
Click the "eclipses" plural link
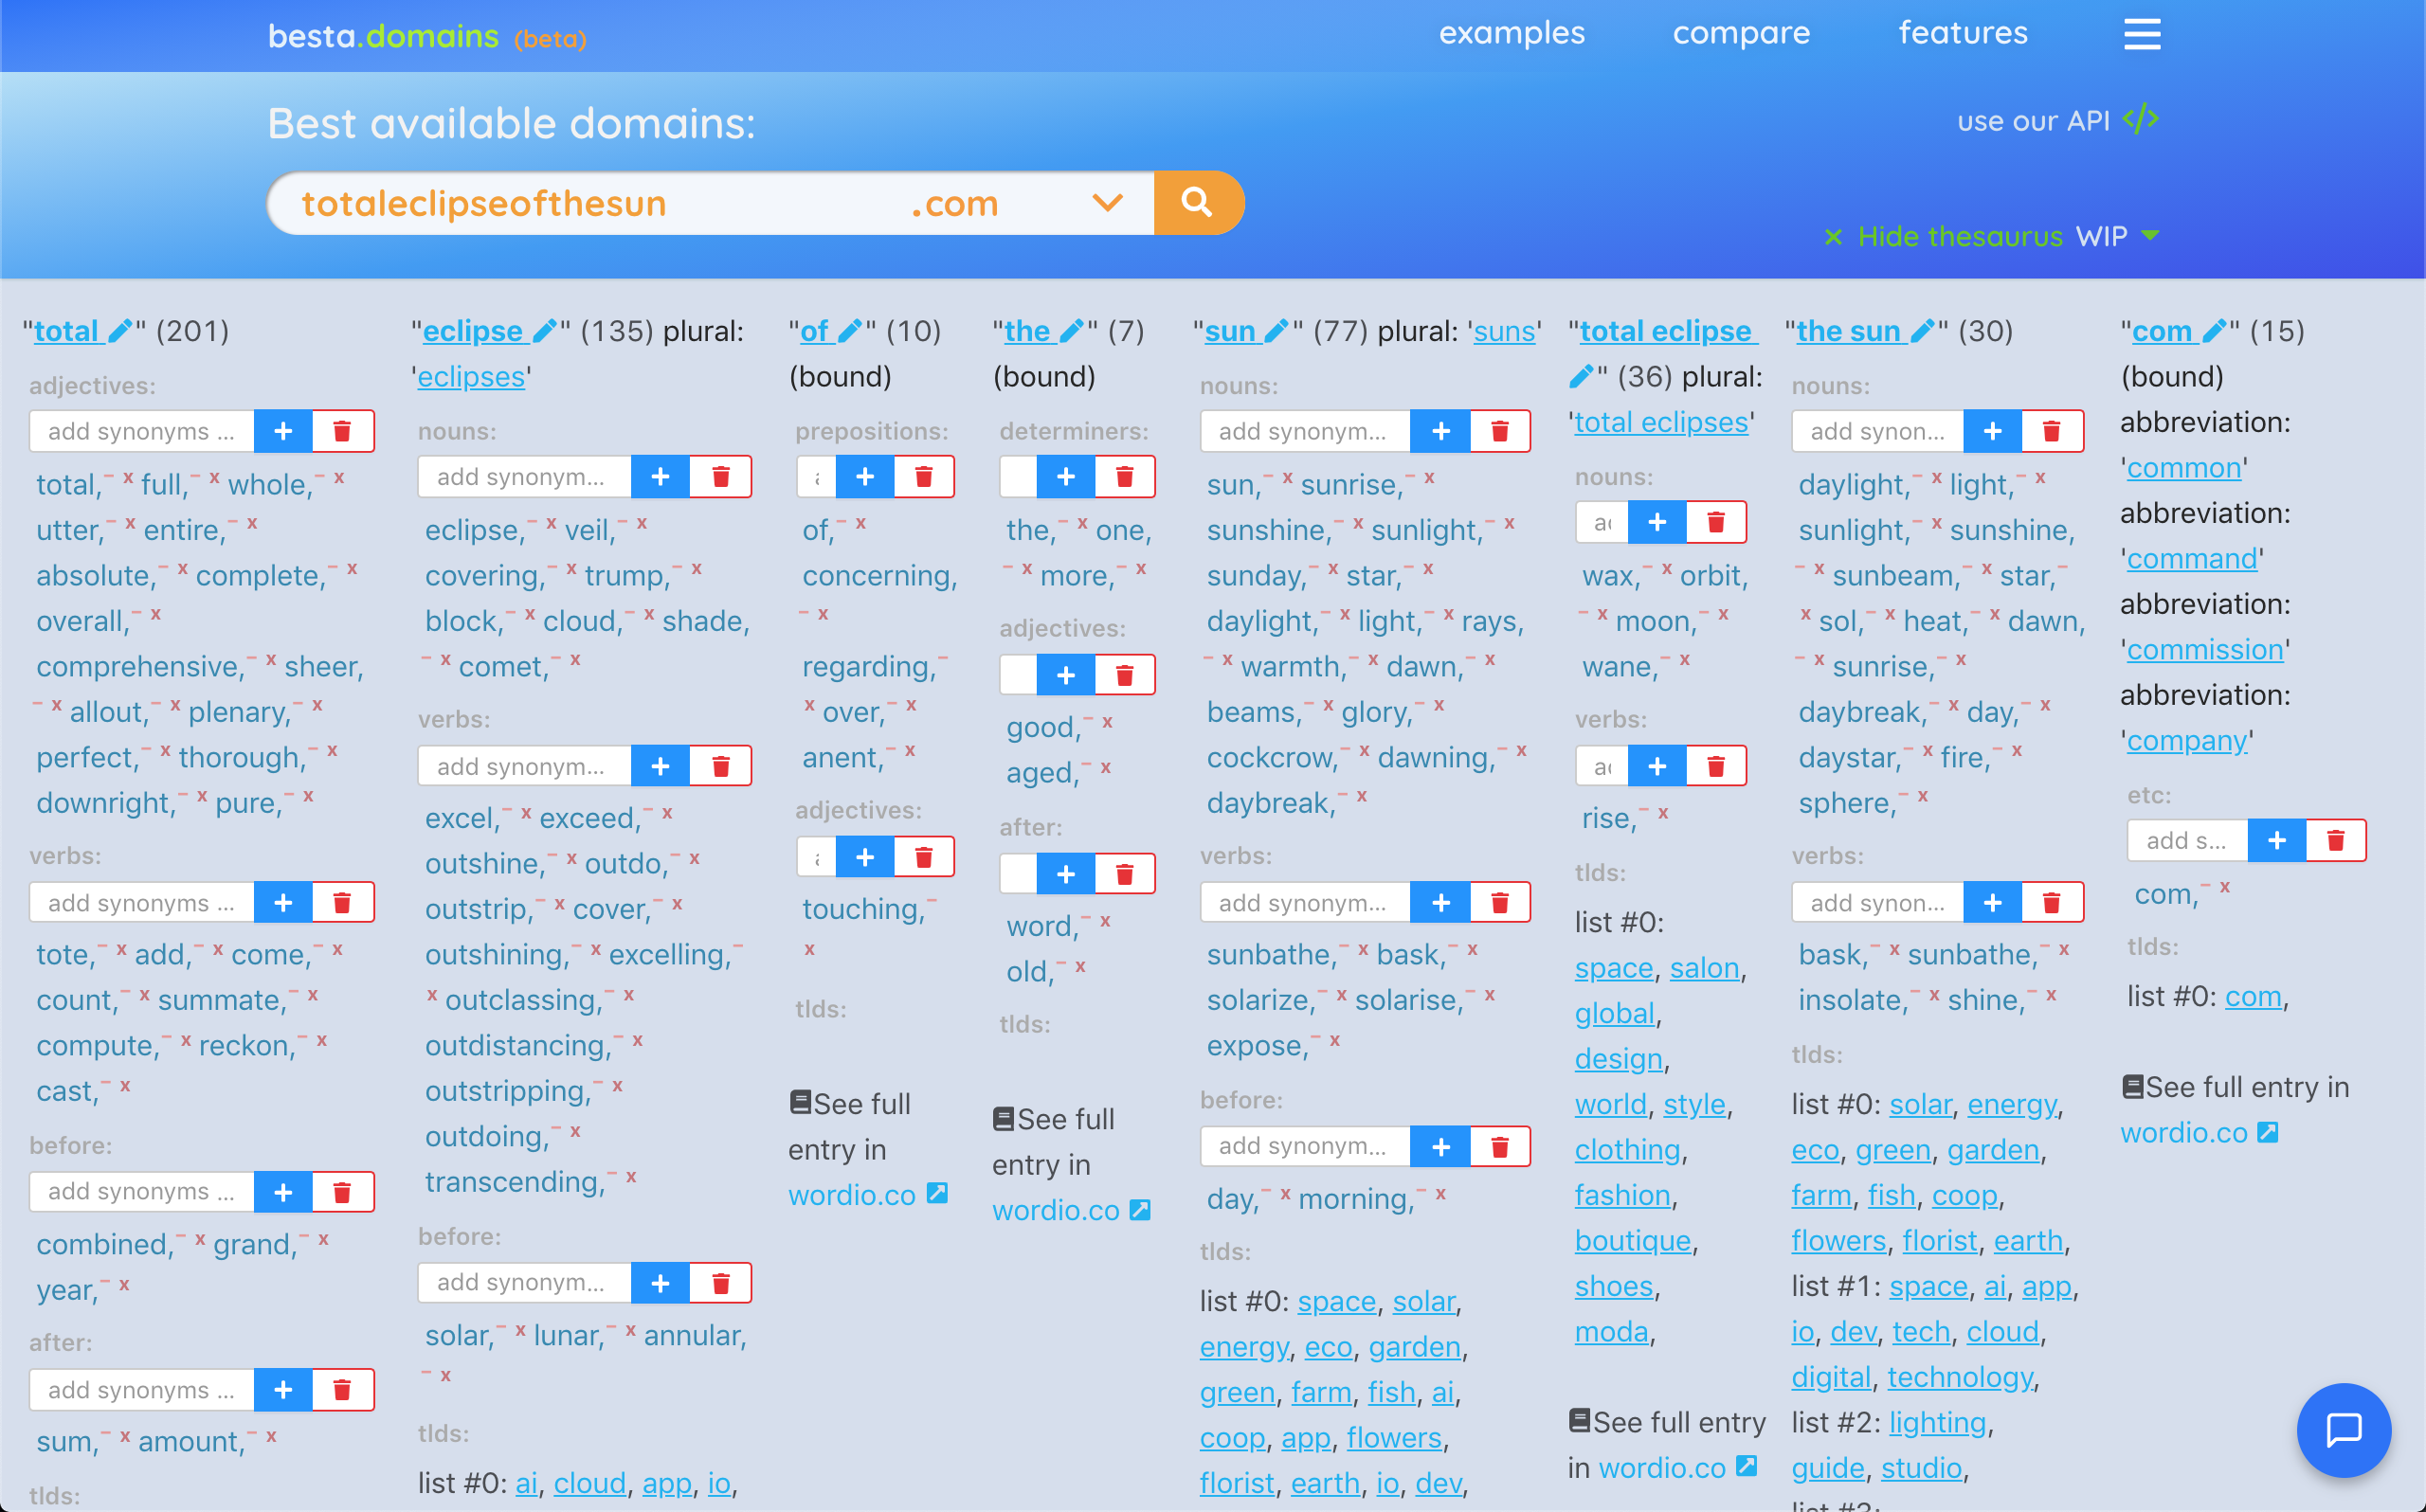pyautogui.click(x=471, y=377)
